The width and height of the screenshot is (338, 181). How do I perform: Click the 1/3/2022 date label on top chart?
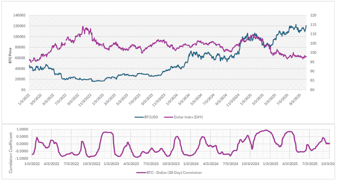(24, 99)
